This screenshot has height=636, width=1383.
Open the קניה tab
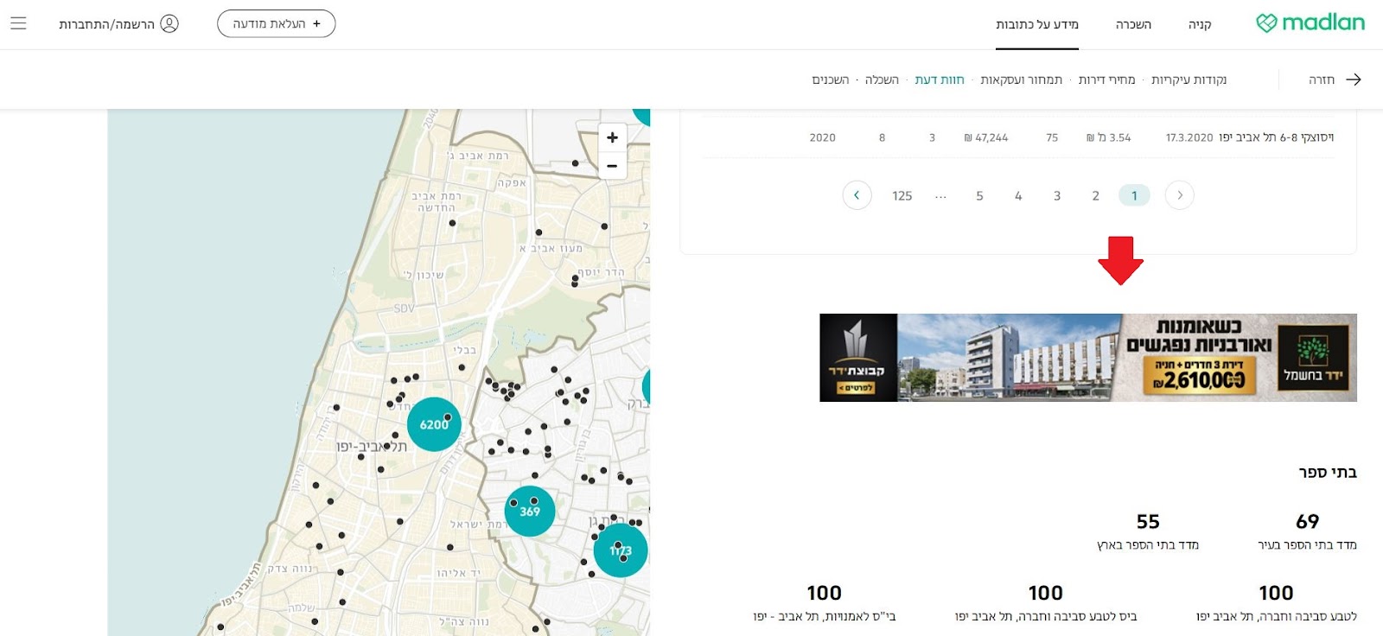(x=1200, y=24)
